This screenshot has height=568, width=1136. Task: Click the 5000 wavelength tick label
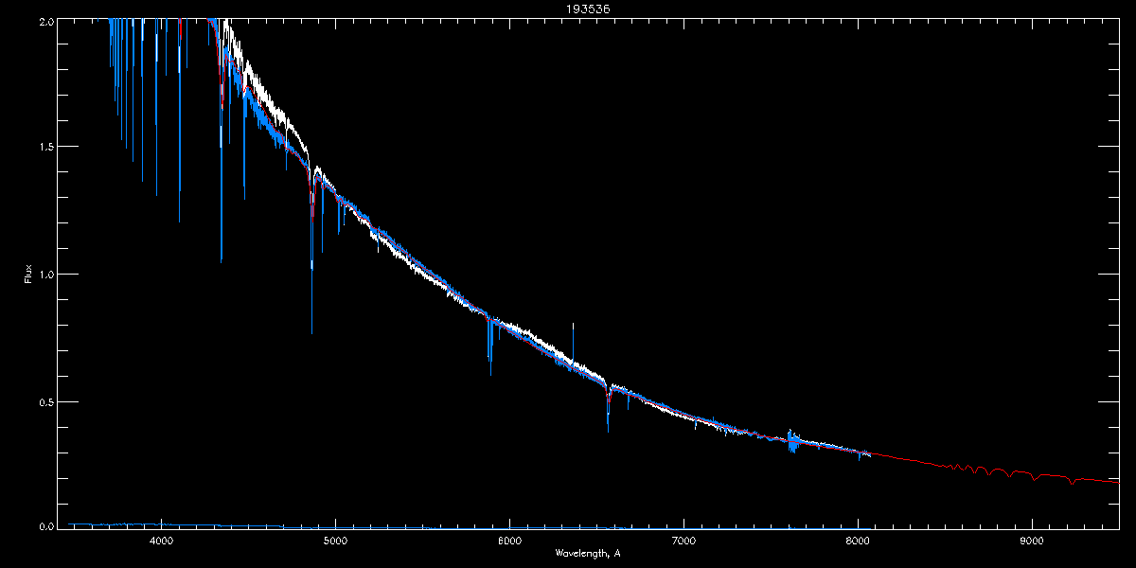point(335,541)
